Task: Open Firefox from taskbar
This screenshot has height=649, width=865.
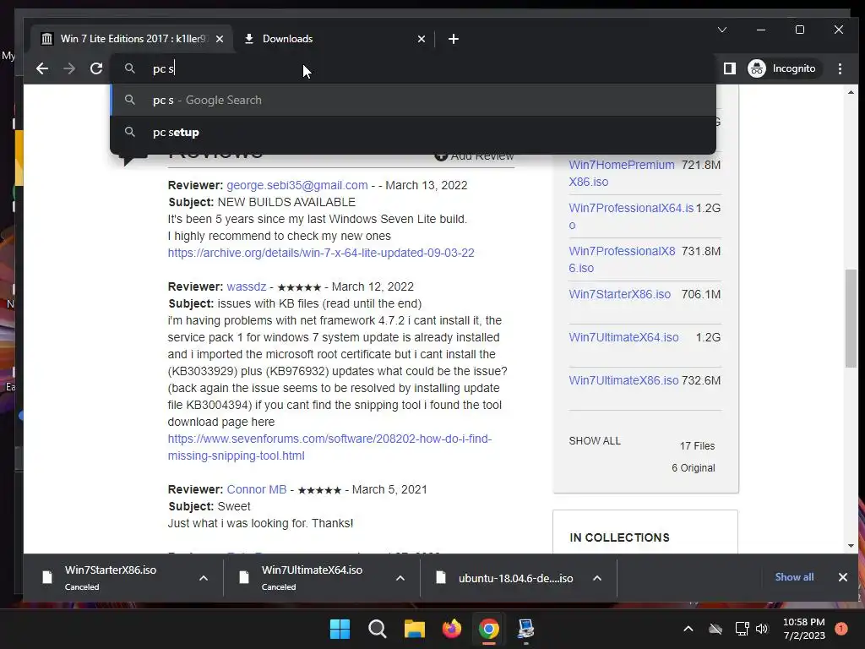Action: [x=451, y=629]
